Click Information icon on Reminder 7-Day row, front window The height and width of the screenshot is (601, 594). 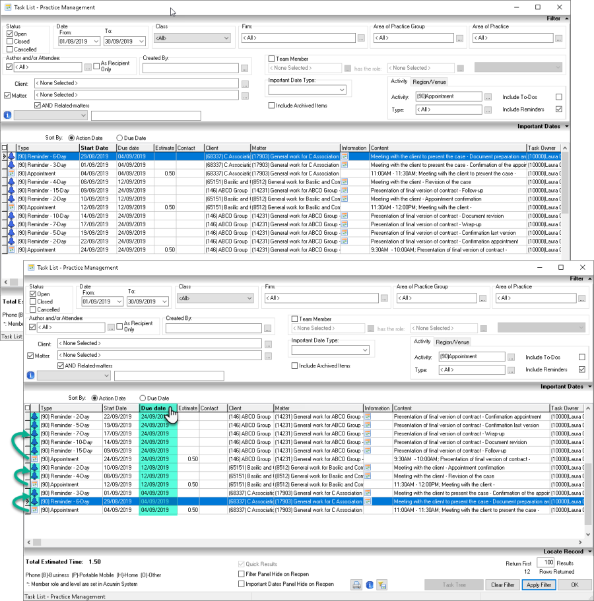368,433
